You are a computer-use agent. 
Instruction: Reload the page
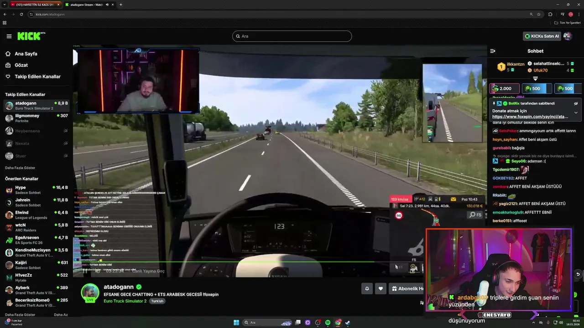click(x=21, y=14)
